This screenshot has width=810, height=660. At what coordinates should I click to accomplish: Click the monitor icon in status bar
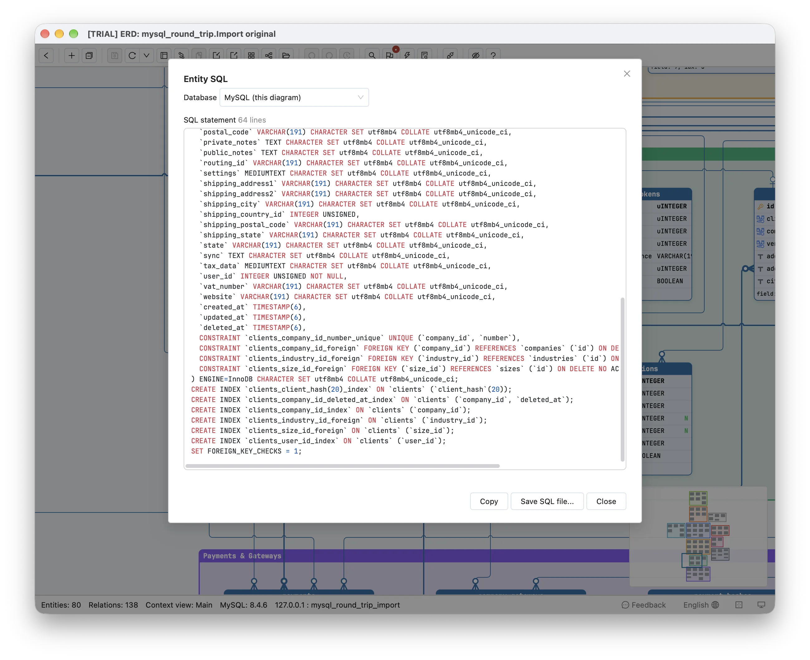pos(761,605)
